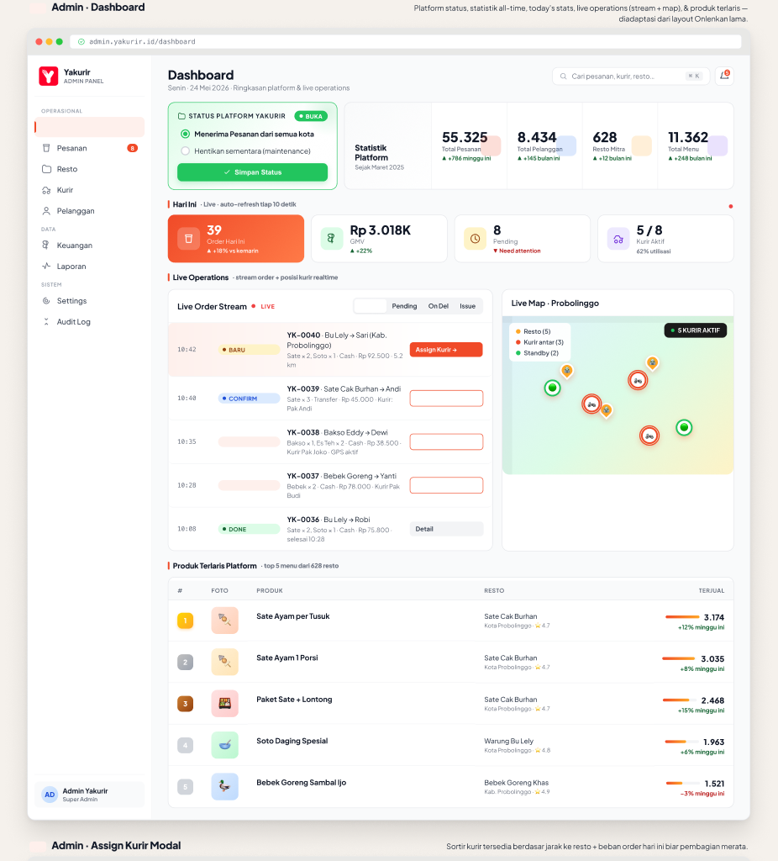Click the 55.325 Total Pesanan stat
The height and width of the screenshot is (861, 778).
pyautogui.click(x=469, y=146)
